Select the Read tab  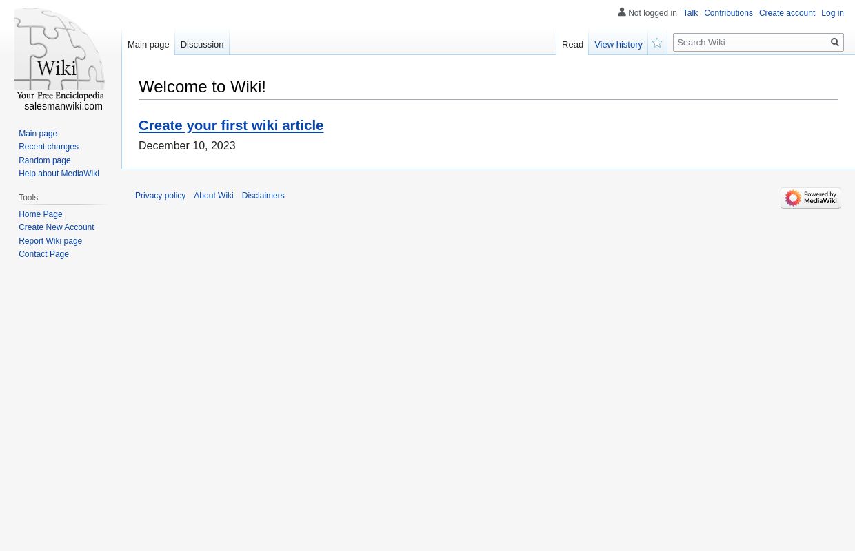click(x=572, y=44)
